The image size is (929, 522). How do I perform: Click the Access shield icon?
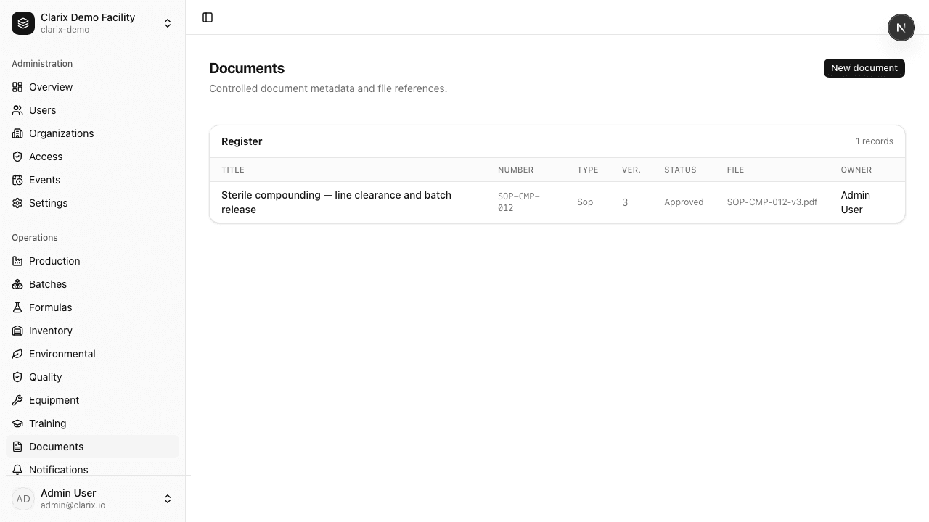[x=17, y=157]
